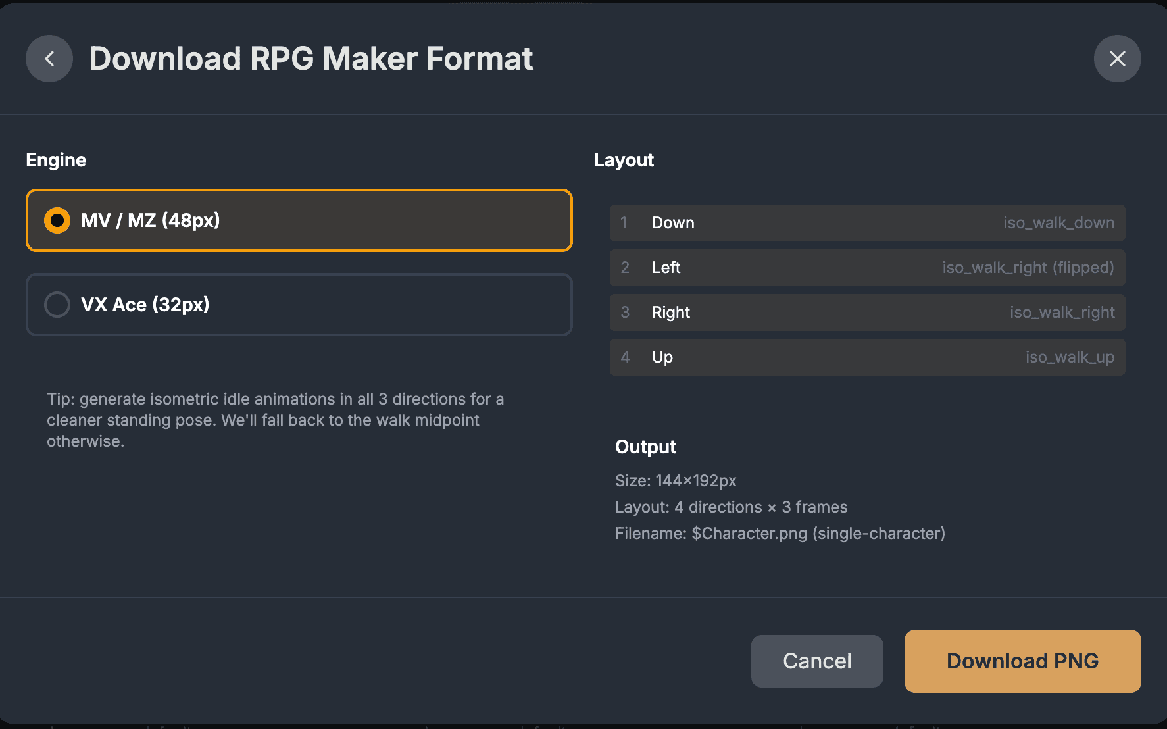The height and width of the screenshot is (729, 1167).
Task: Click the Engine heading
Action: pyautogui.click(x=56, y=161)
